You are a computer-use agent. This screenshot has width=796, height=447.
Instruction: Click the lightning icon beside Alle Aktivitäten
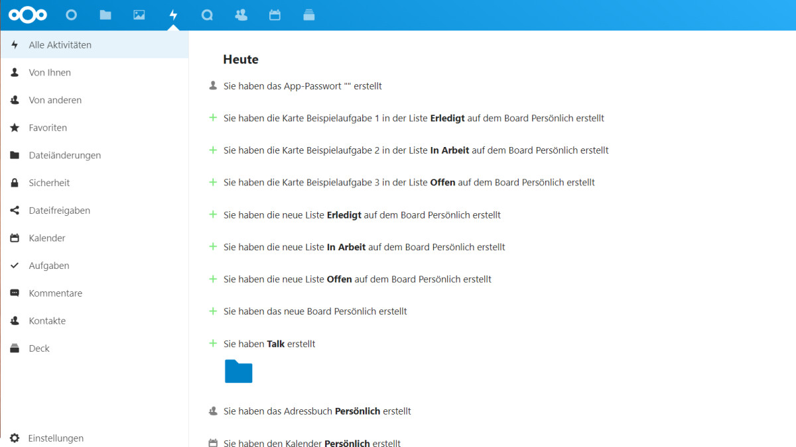coord(15,45)
